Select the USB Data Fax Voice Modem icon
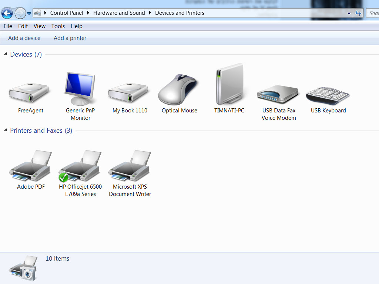This screenshot has width=379, height=284. click(x=278, y=94)
